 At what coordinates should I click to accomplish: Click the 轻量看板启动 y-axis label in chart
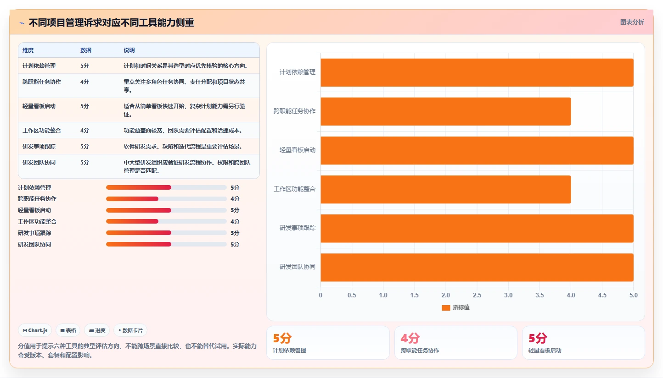pyautogui.click(x=298, y=150)
